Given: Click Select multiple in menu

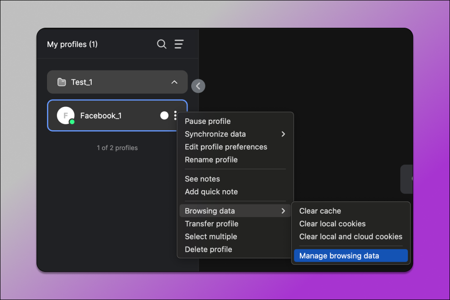Looking at the screenshot, I should click(211, 237).
